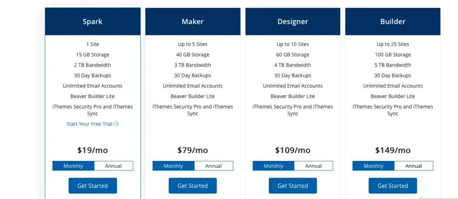Click Get Started under the Maker plan
This screenshot has height=199, width=458.
click(193, 186)
